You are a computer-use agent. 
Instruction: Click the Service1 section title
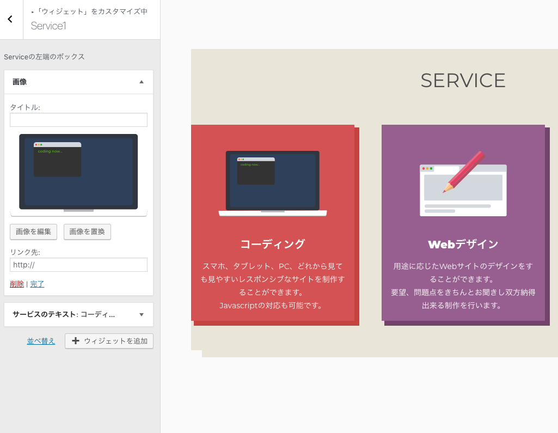click(48, 26)
